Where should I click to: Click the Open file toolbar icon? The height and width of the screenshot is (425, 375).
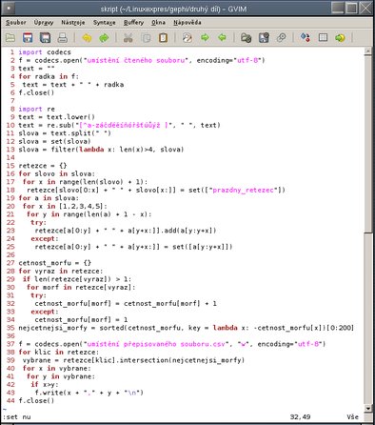pos(10,38)
